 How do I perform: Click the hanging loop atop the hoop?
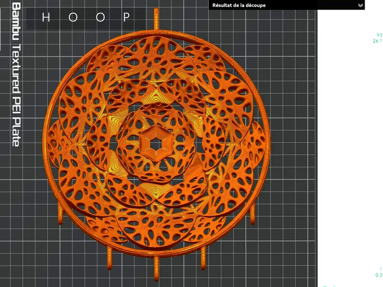click(156, 19)
